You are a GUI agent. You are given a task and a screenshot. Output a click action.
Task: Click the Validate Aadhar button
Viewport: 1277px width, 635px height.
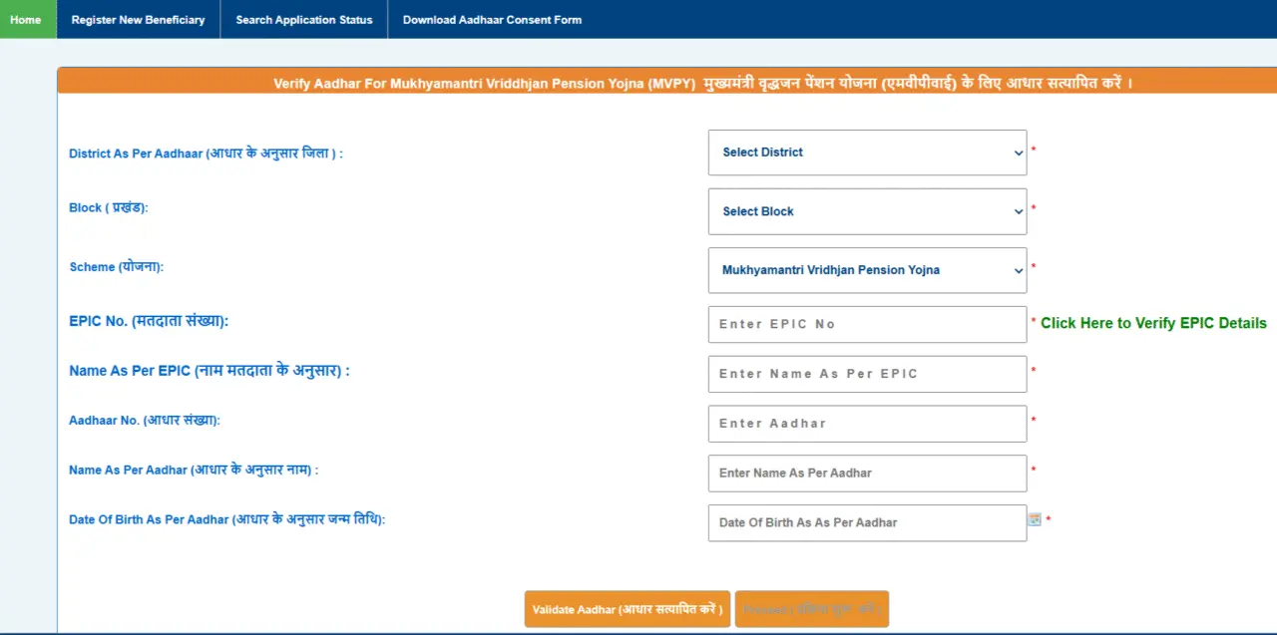[628, 609]
